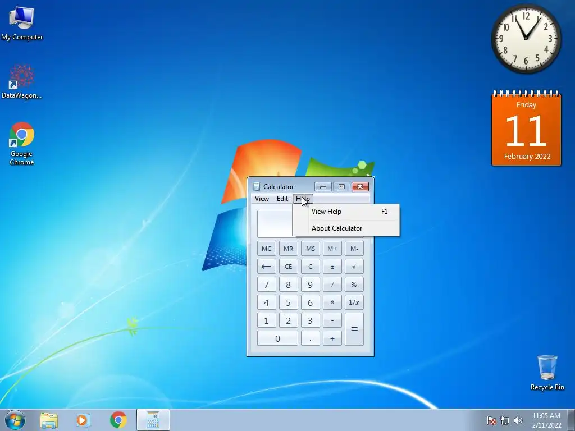Launch Windows Media Player from the taskbar

pyautogui.click(x=83, y=420)
